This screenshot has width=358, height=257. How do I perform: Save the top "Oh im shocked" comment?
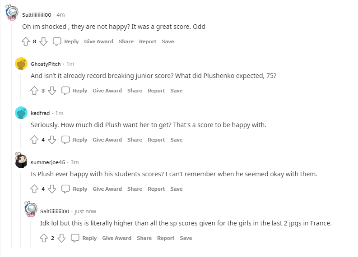(168, 41)
